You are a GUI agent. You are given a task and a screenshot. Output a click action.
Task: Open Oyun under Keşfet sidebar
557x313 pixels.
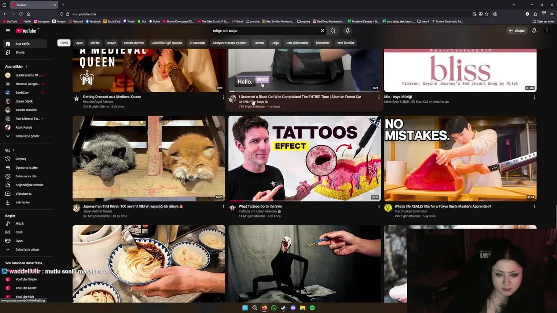pyautogui.click(x=24, y=241)
